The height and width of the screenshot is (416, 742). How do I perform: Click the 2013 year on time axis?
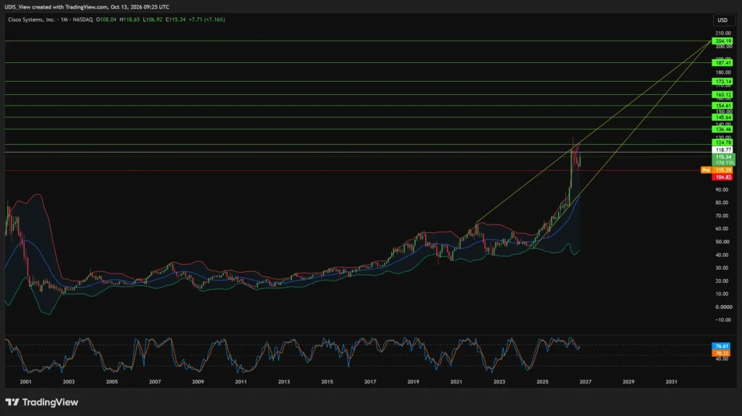(x=284, y=382)
